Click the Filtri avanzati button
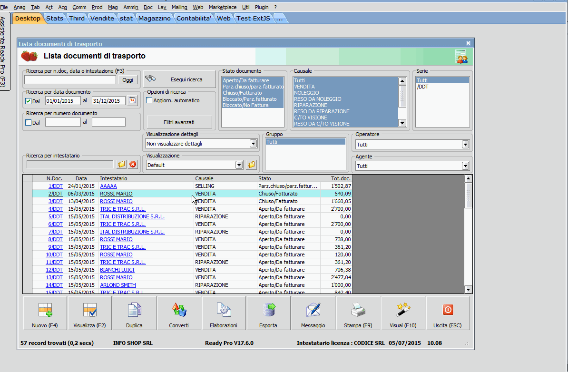The image size is (568, 372). 179,122
